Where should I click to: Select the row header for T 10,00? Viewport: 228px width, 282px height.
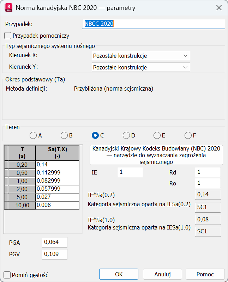22,205
